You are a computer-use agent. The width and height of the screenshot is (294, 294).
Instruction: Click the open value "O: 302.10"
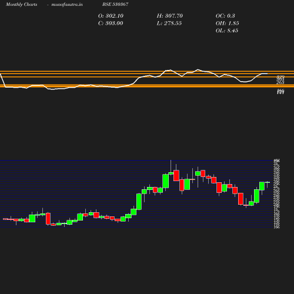coord(111,16)
